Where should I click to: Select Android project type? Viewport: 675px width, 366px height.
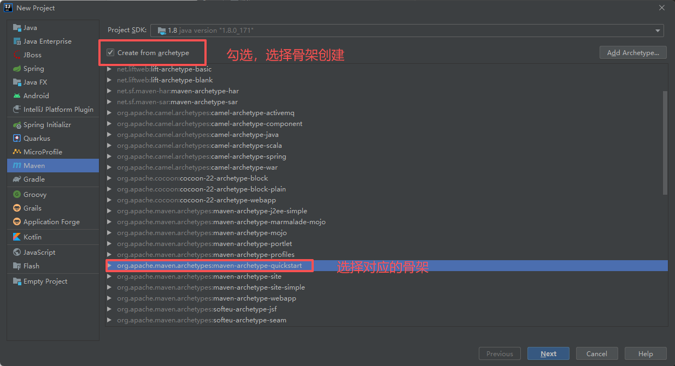[x=53, y=96]
